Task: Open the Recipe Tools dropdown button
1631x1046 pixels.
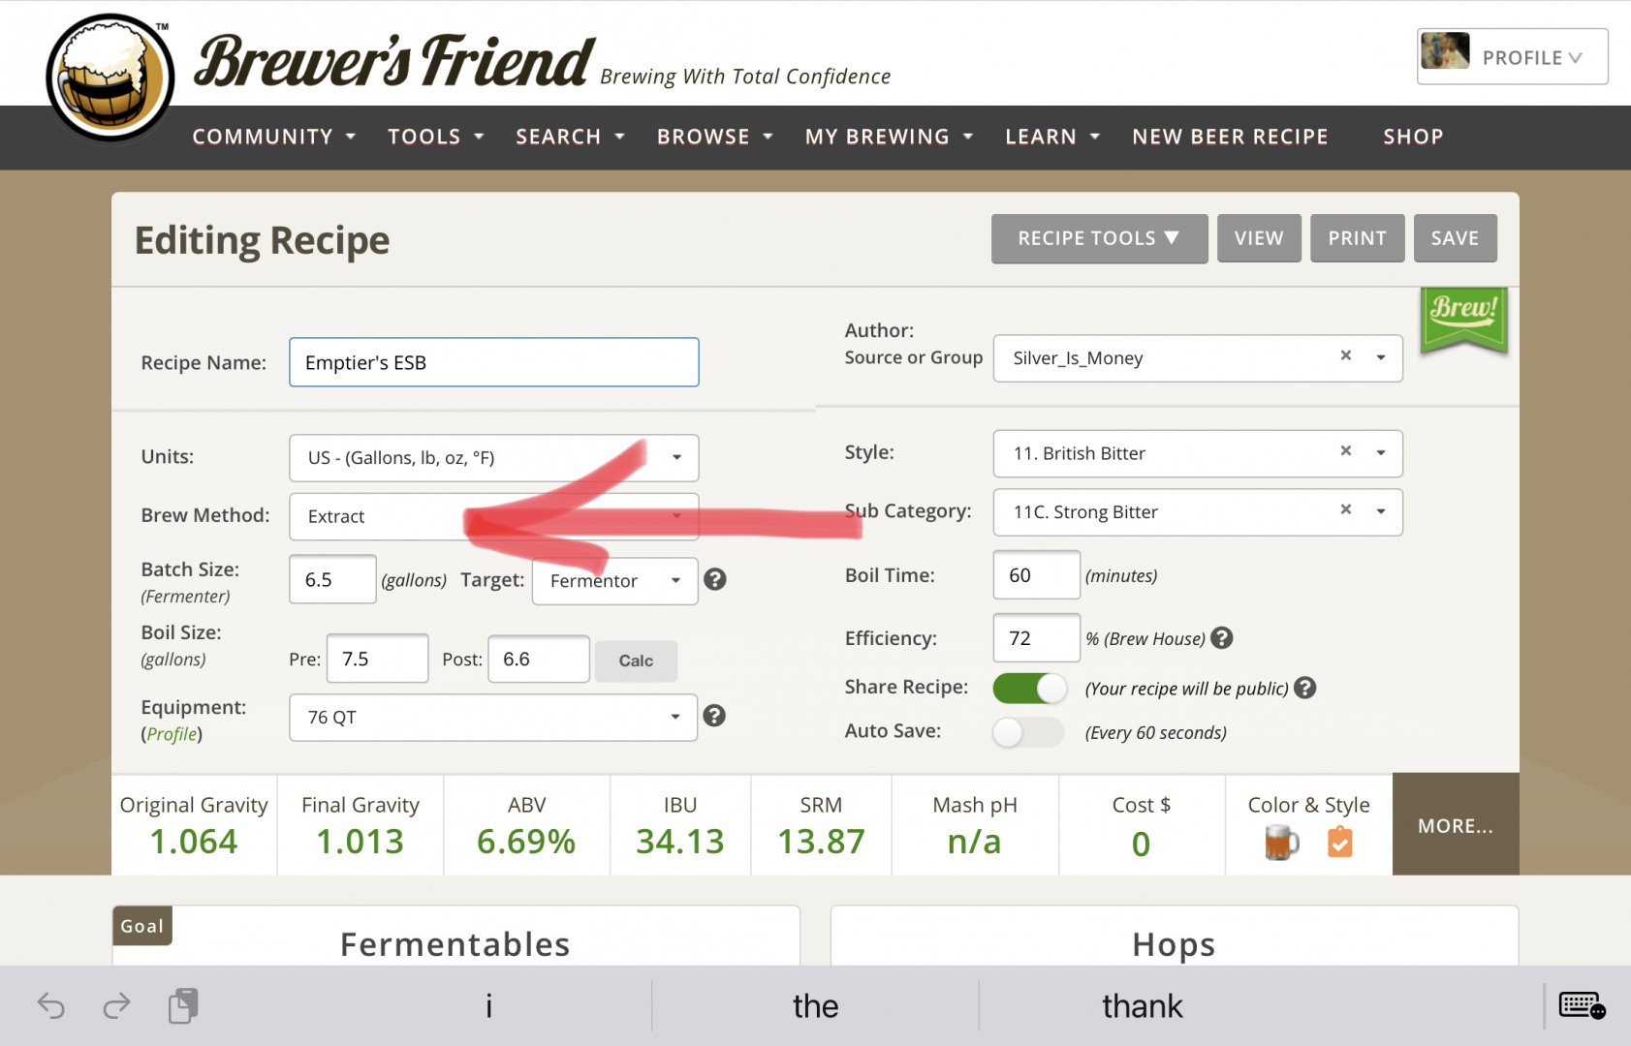Action: [x=1099, y=238]
